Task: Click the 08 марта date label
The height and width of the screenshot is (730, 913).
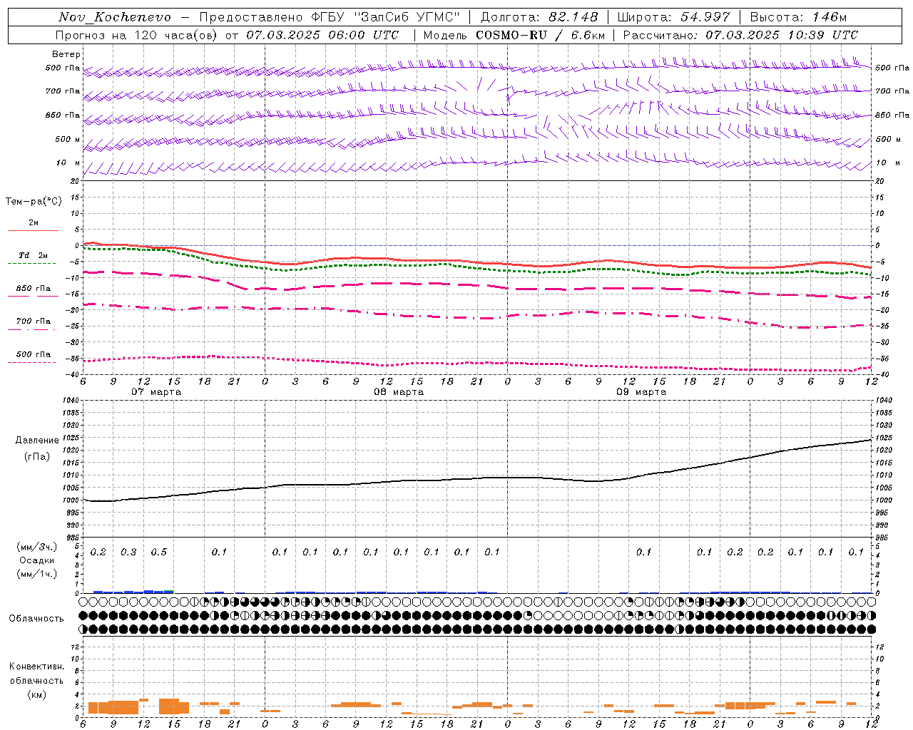Action: 399,392
